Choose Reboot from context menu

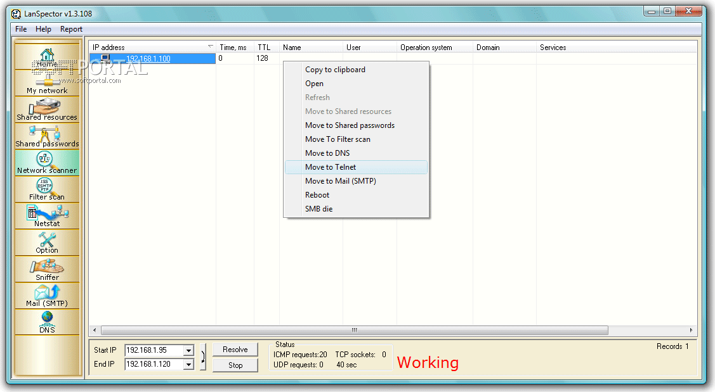click(x=356, y=195)
